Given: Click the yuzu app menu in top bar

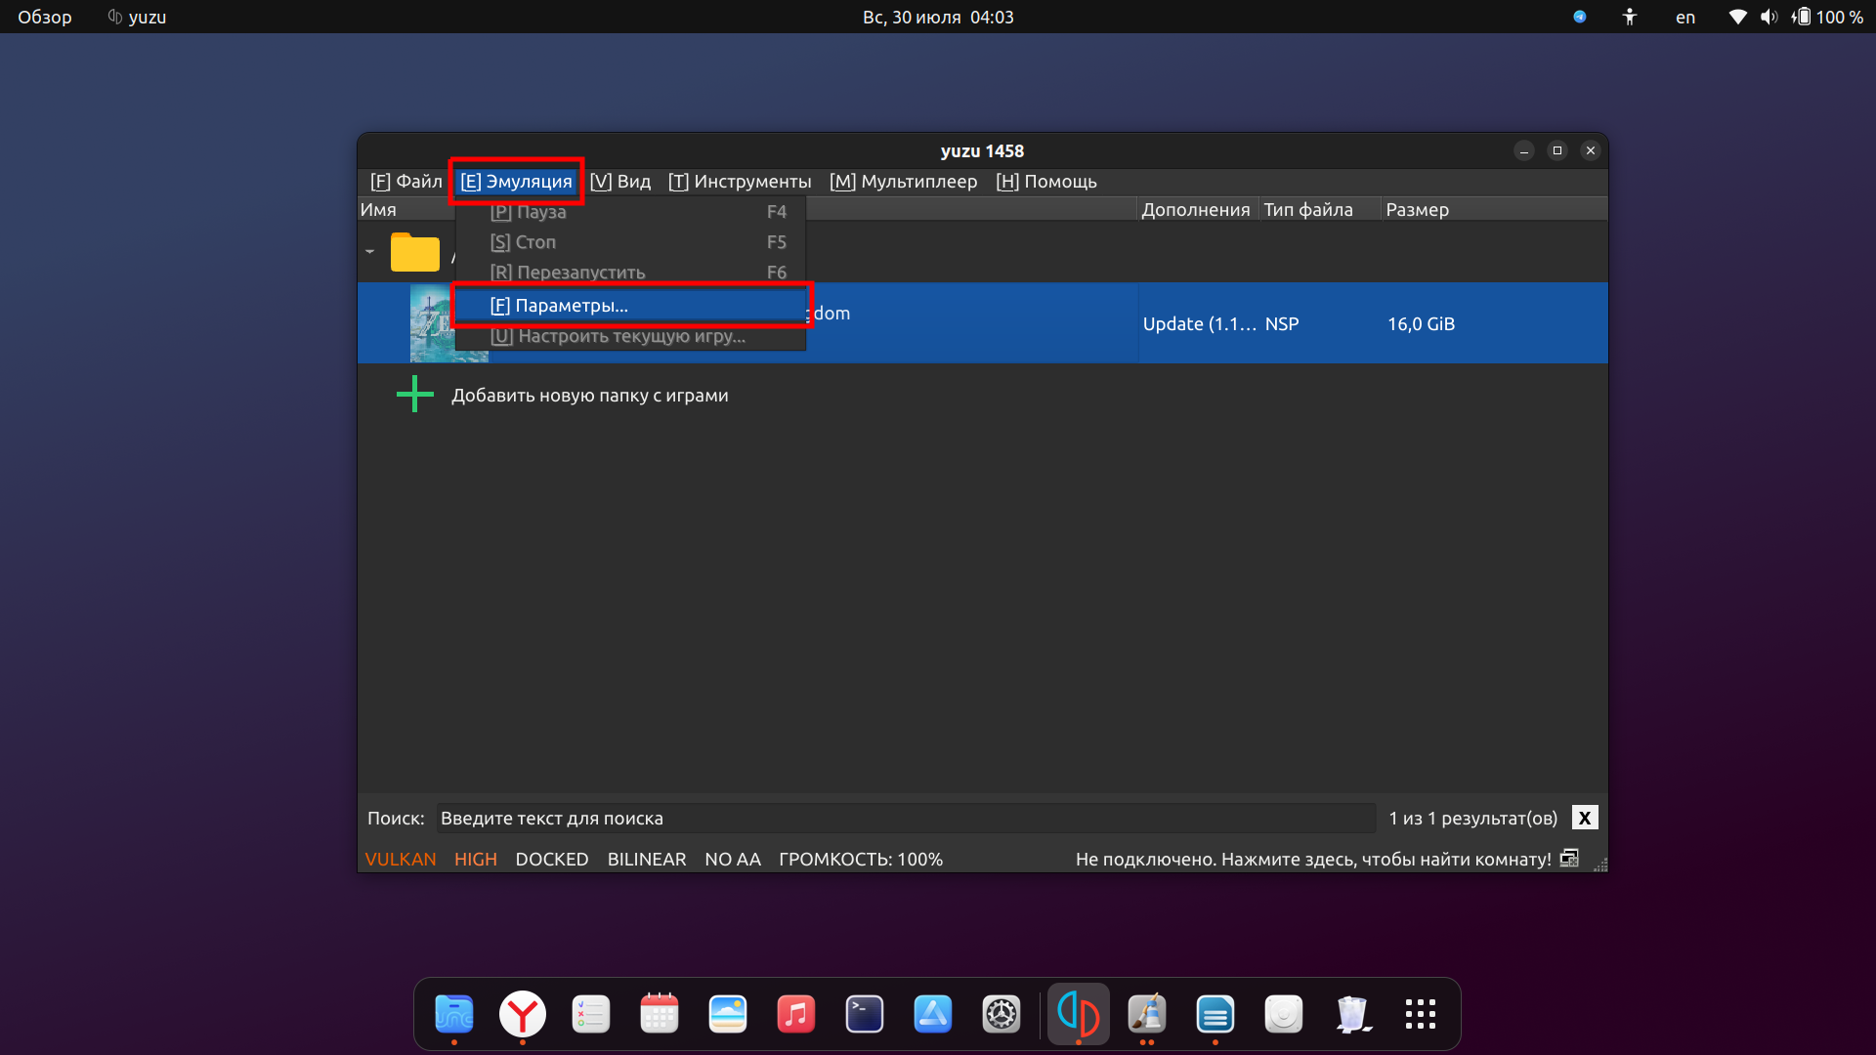Looking at the screenshot, I should [x=137, y=17].
